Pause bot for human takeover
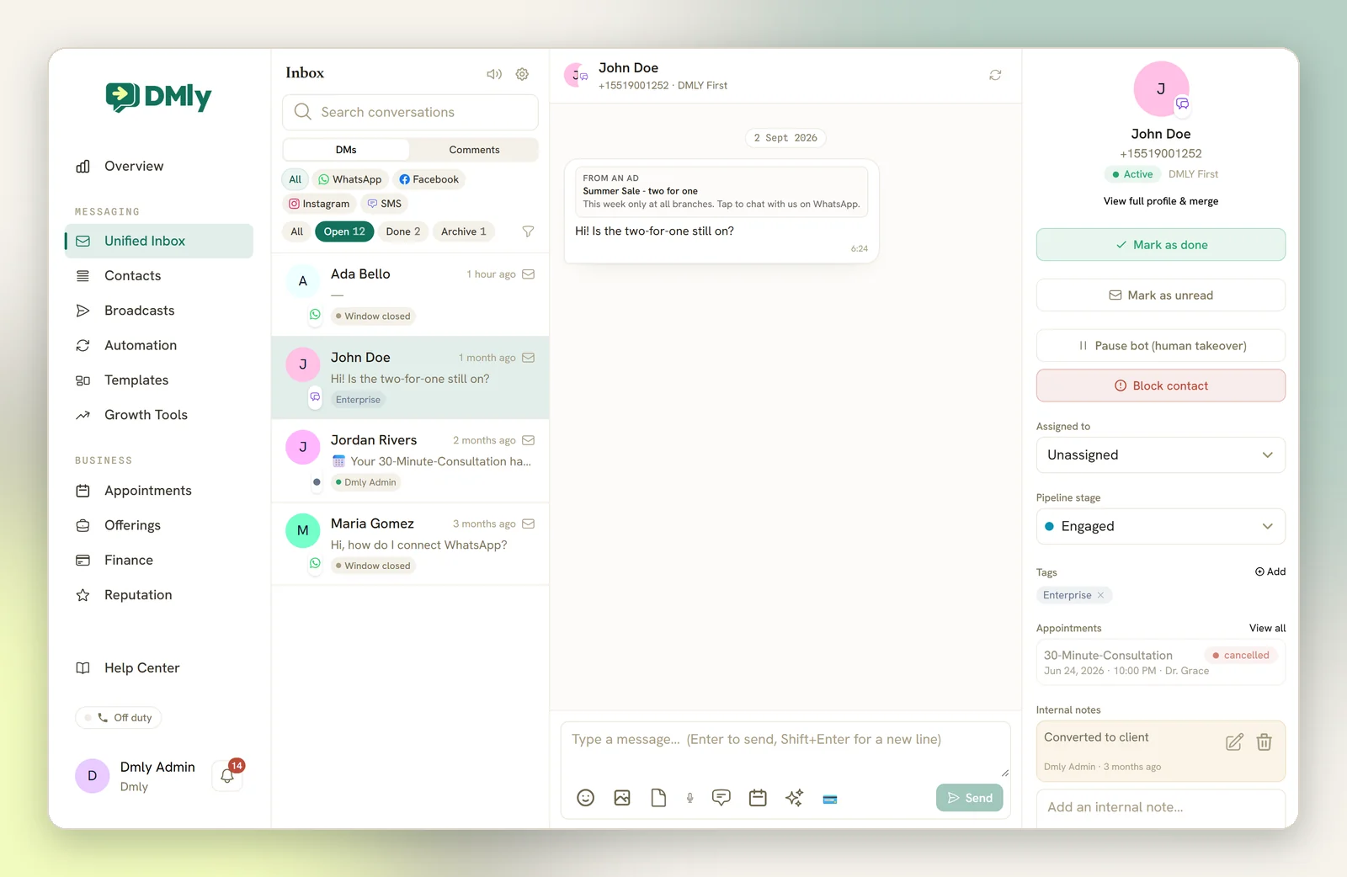This screenshot has height=877, width=1347. pos(1160,346)
